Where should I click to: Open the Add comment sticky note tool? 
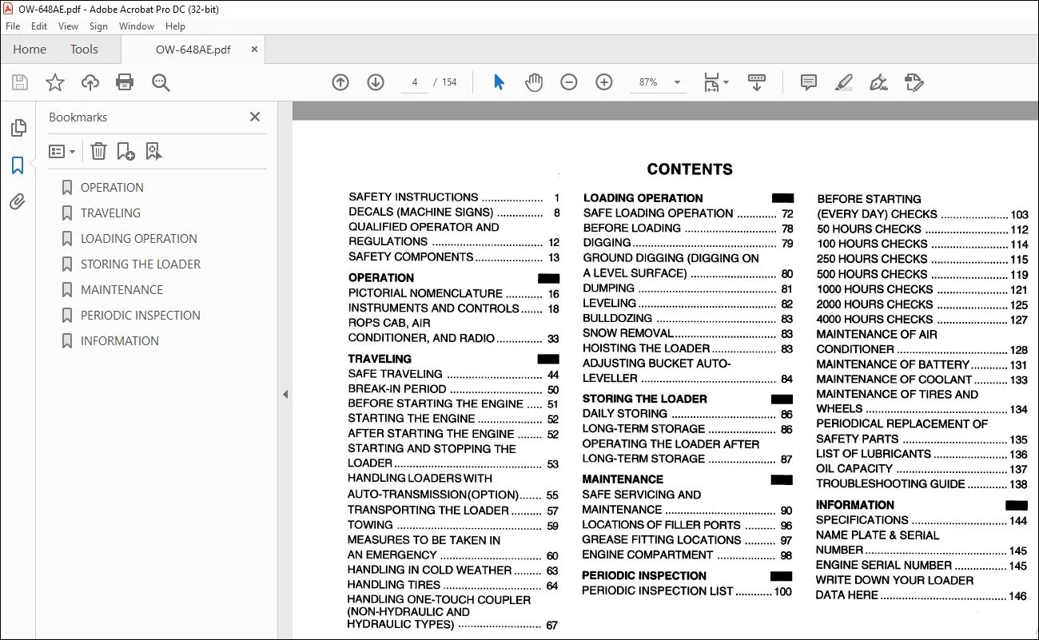tap(809, 82)
